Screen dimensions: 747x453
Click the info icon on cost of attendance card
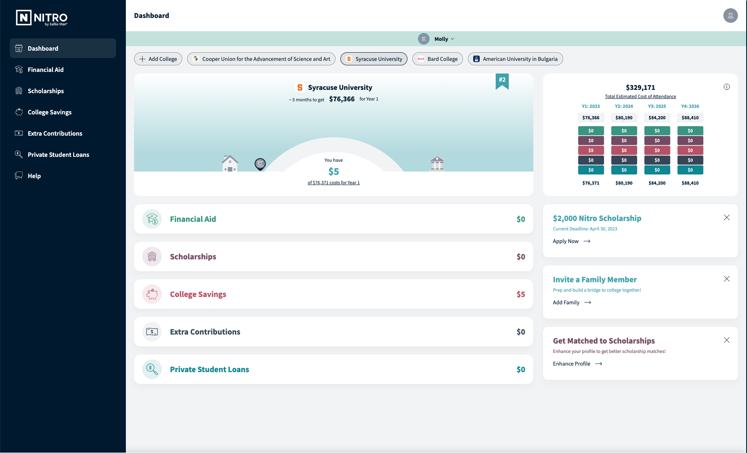(x=727, y=87)
